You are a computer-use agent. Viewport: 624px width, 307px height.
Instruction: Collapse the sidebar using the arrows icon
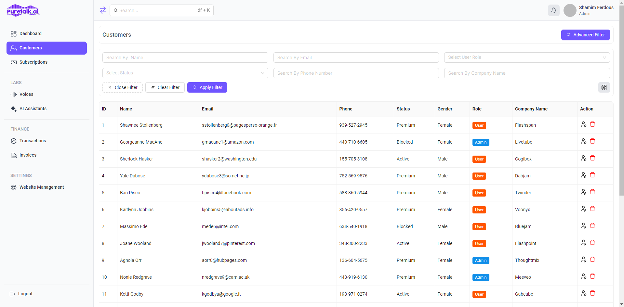click(103, 10)
